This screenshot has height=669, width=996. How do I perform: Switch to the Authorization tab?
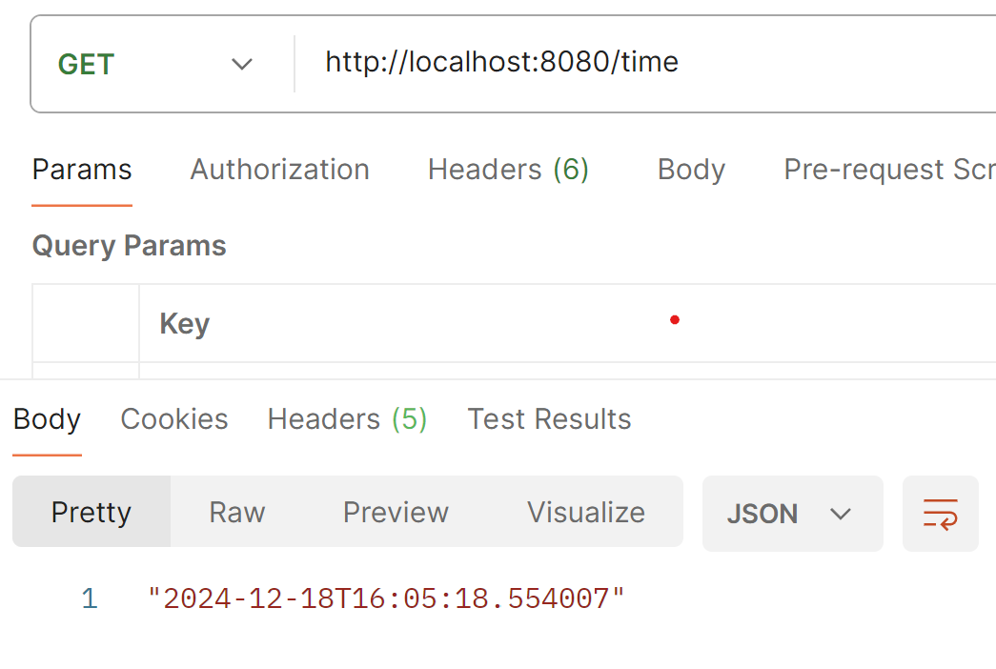[279, 170]
